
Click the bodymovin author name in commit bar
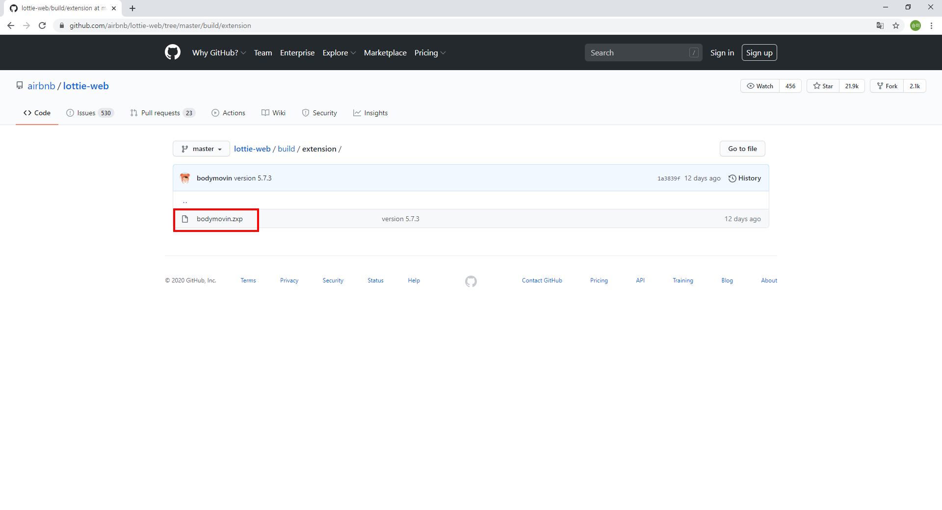pyautogui.click(x=214, y=178)
